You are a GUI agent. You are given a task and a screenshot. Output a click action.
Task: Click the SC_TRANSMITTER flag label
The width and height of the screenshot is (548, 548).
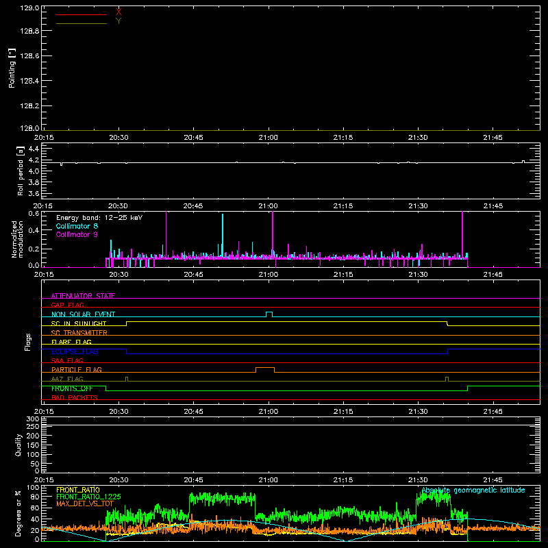pos(79,333)
